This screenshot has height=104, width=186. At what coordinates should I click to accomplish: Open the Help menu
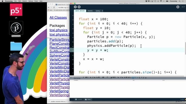41,1
